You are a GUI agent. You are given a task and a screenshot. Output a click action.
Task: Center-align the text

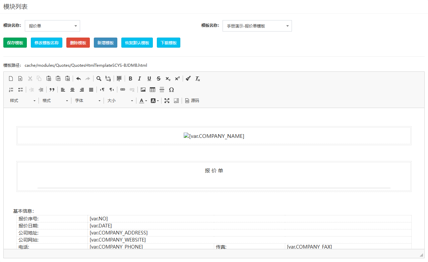pyautogui.click(x=72, y=90)
